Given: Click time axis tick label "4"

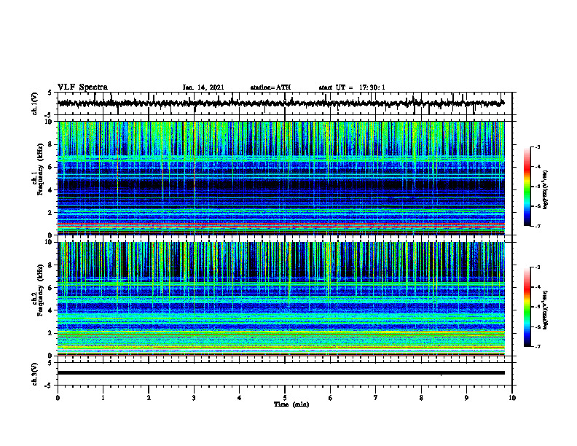Looking at the screenshot, I should coord(239,398).
